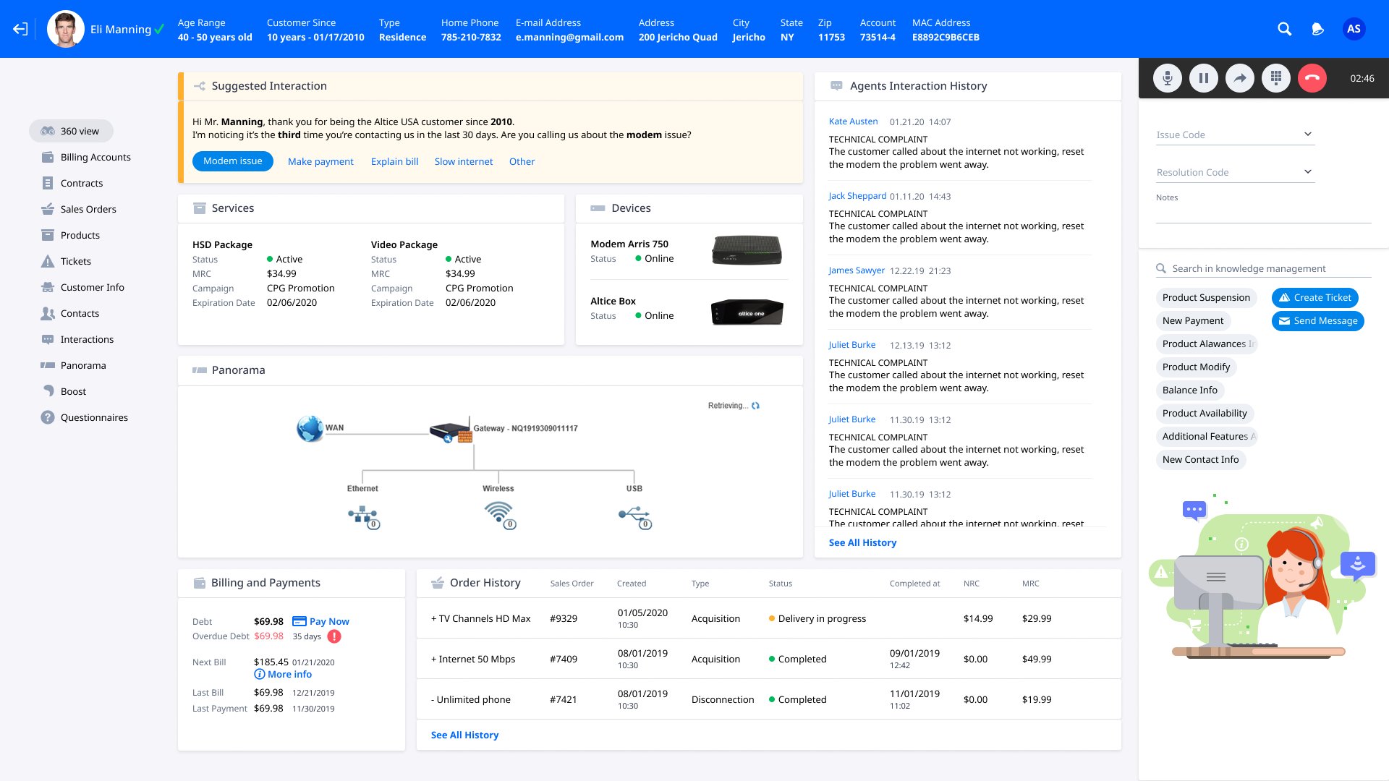Click the Modem Arris 750 device image
The width and height of the screenshot is (1389, 781).
(747, 251)
